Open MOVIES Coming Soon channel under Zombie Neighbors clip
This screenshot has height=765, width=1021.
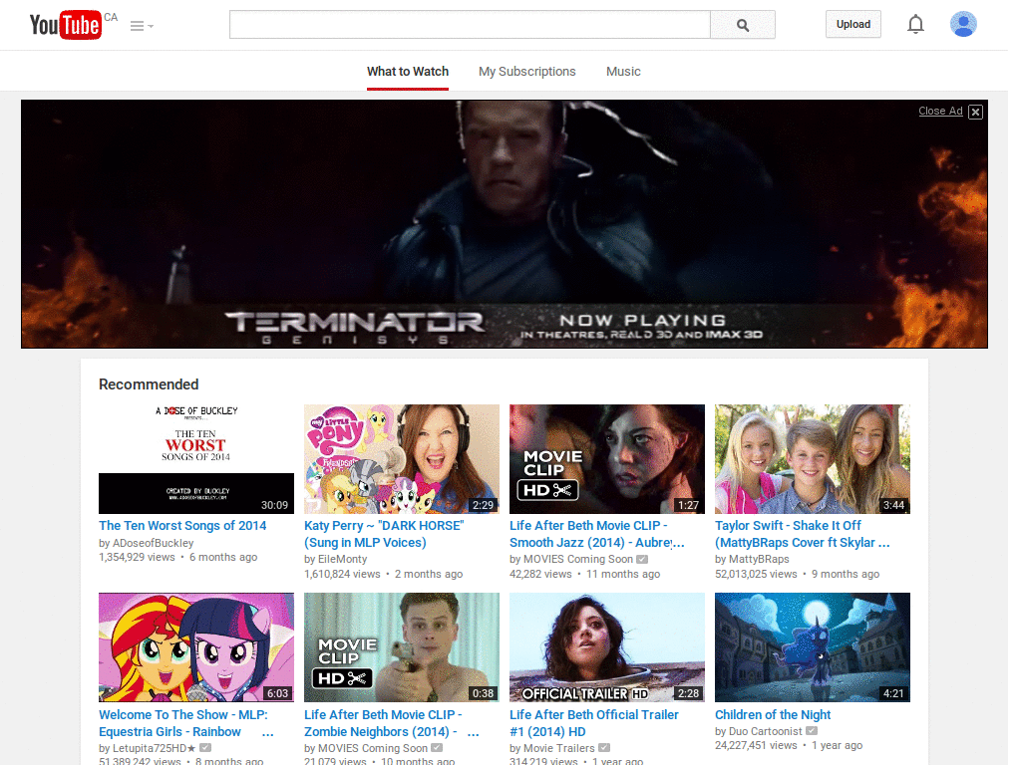tap(373, 749)
